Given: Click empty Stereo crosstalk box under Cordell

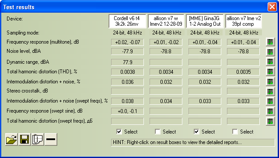Looking at the screenshot, I should [x=127, y=91].
